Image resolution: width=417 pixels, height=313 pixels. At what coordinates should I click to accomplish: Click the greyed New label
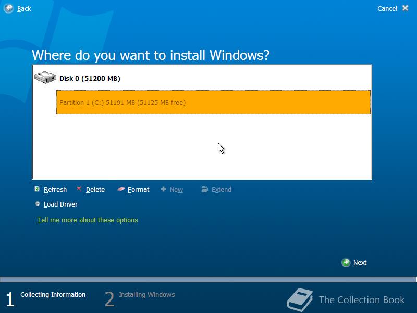[x=176, y=190]
